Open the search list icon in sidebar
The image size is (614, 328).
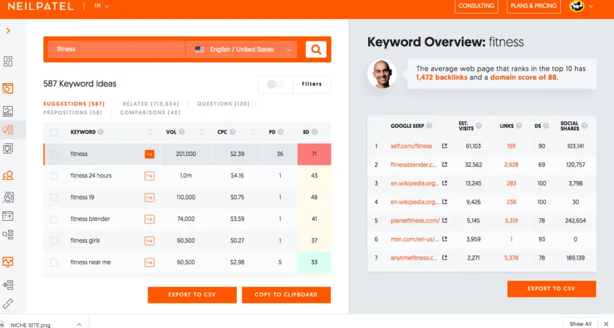(x=8, y=234)
